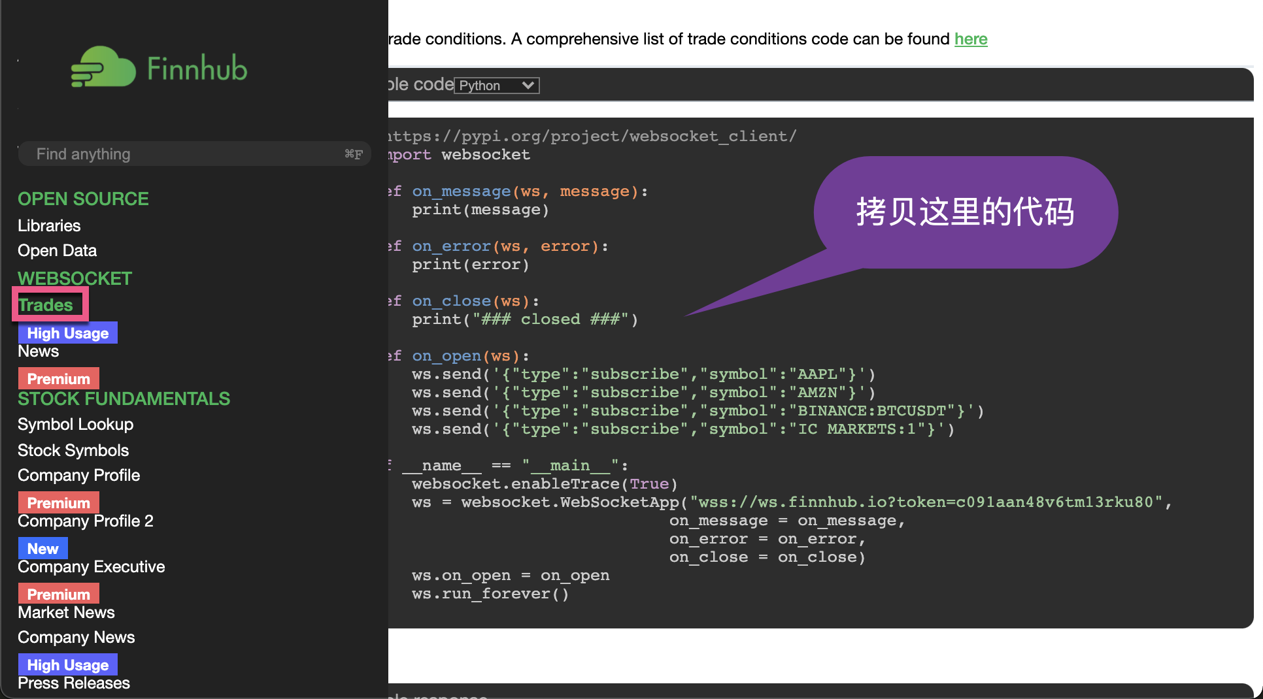Viewport: 1263px width, 699px height.
Task: Open the Company News page
Action: 76,637
